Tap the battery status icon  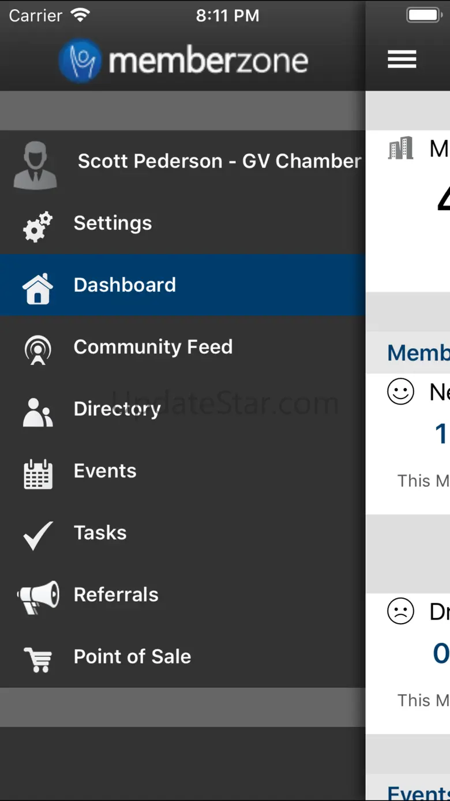tap(424, 15)
